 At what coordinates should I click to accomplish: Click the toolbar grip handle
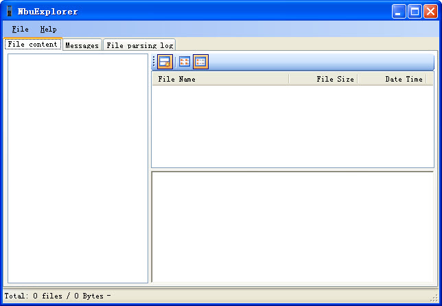[x=154, y=62]
